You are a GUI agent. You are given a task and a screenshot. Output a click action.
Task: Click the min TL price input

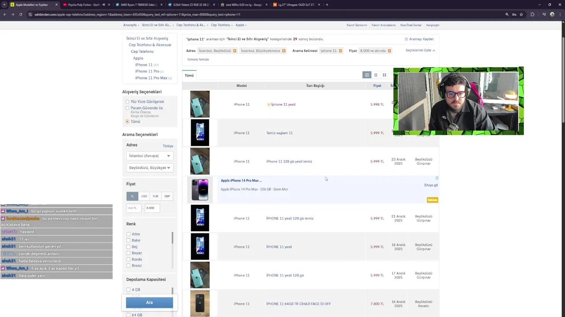(x=134, y=208)
